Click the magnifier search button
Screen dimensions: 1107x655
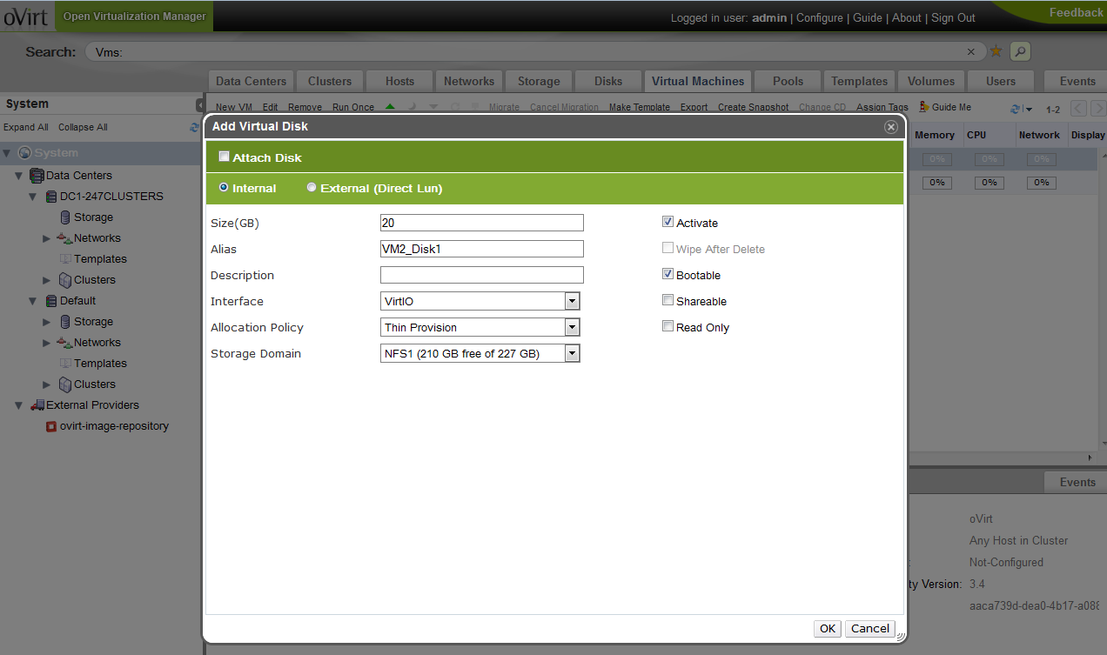point(1020,51)
